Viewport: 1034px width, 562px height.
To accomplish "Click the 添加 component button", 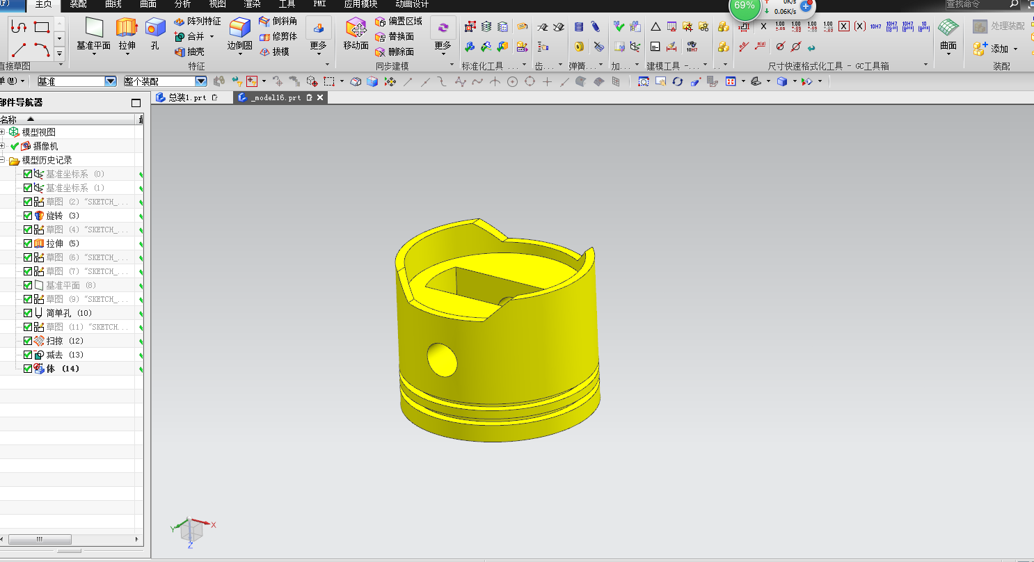I will (x=994, y=49).
